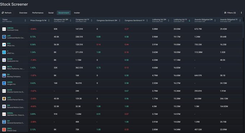Click the Meta Platforms logo icon
The width and height of the screenshot is (245, 133).
[4, 68]
